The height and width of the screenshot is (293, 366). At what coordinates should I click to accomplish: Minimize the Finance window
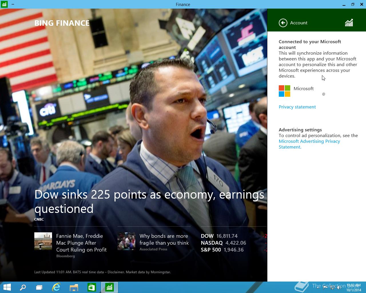(x=343, y=4)
